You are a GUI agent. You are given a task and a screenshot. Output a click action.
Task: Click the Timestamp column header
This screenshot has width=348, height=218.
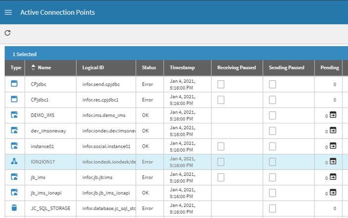182,67
